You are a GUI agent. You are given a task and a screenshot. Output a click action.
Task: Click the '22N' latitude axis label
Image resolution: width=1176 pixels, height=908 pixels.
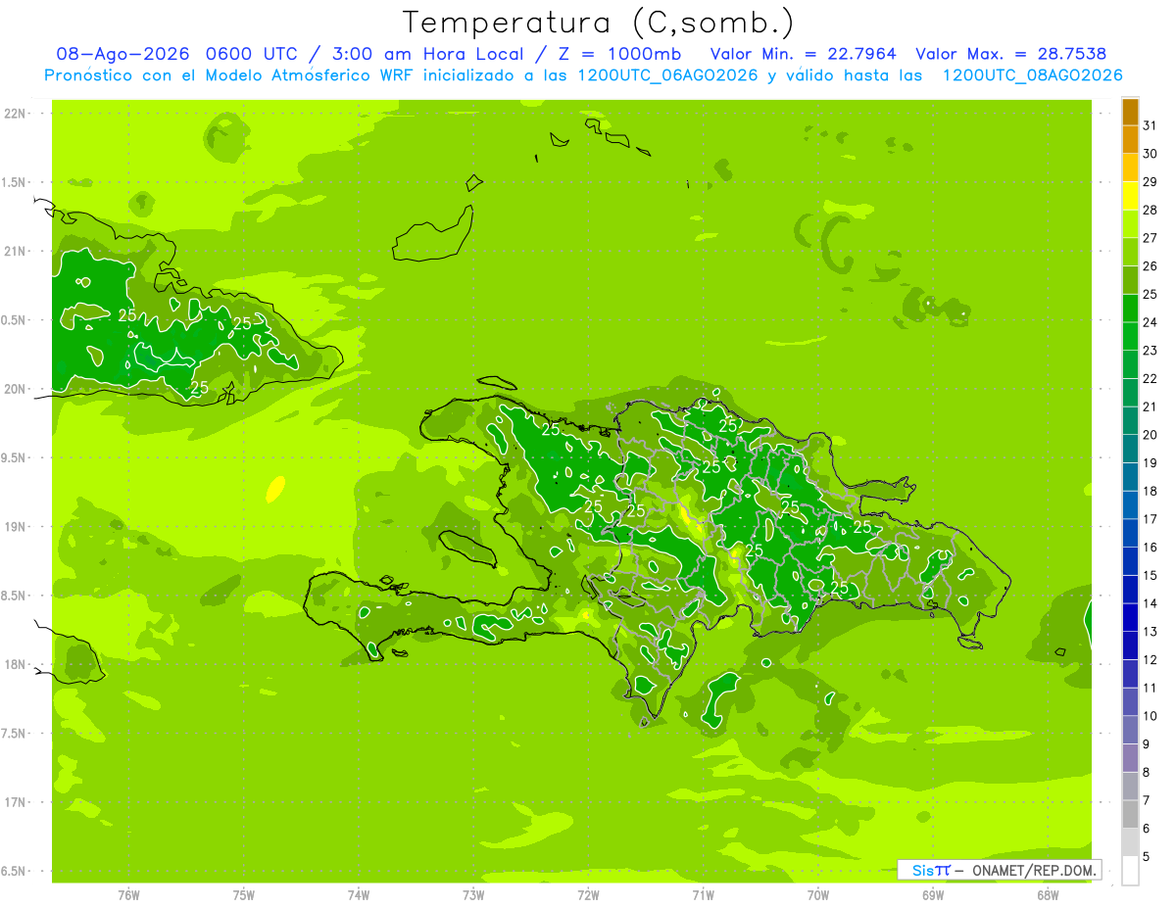pos(14,114)
